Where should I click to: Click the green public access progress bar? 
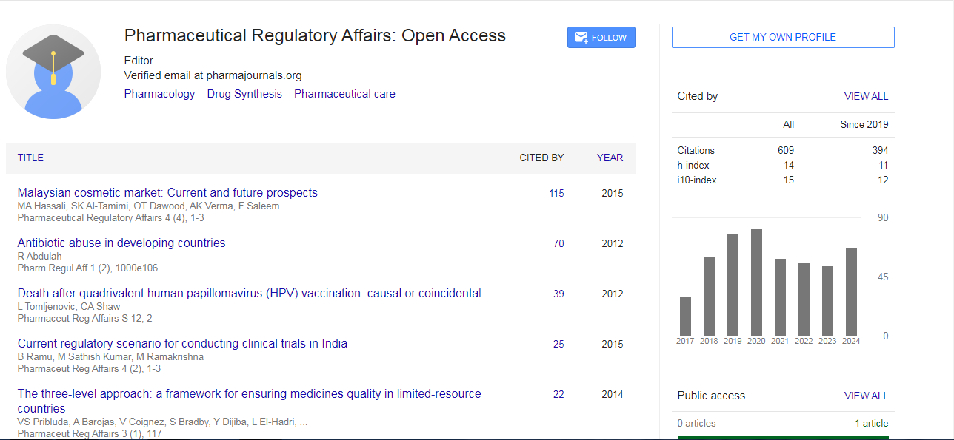point(783,436)
